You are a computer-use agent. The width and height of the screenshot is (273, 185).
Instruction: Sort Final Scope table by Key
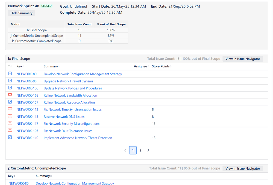(x=20, y=66)
